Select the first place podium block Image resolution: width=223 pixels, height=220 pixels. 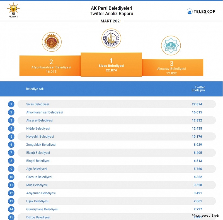[111, 65]
